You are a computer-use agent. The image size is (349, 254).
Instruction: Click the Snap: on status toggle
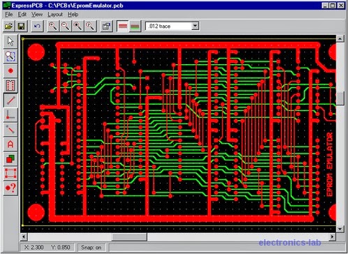(91, 247)
